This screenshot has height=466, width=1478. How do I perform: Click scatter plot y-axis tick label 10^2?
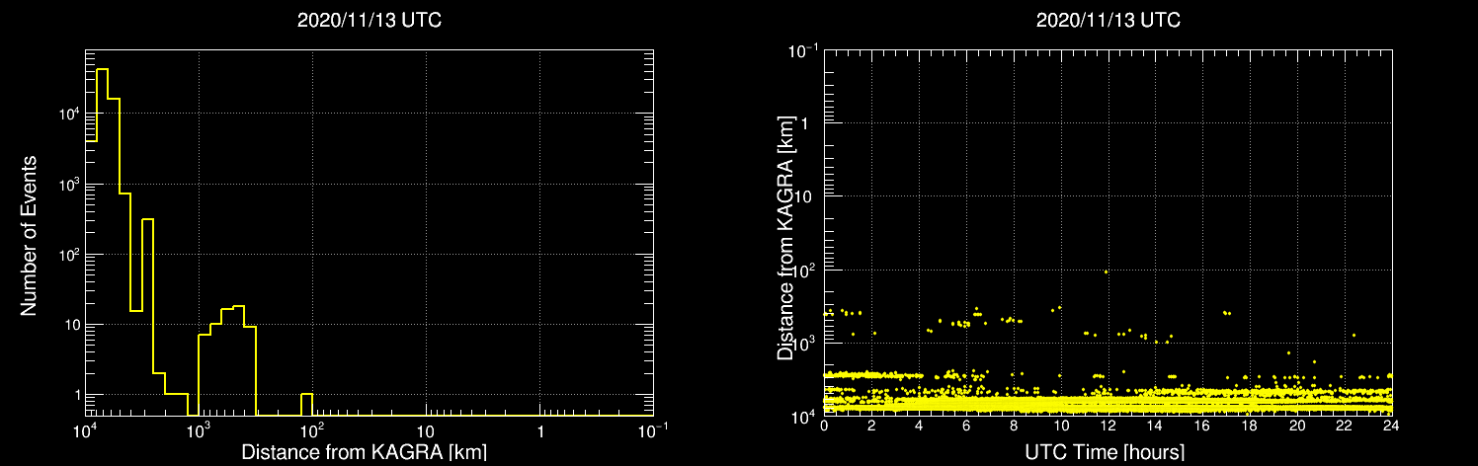point(804,269)
